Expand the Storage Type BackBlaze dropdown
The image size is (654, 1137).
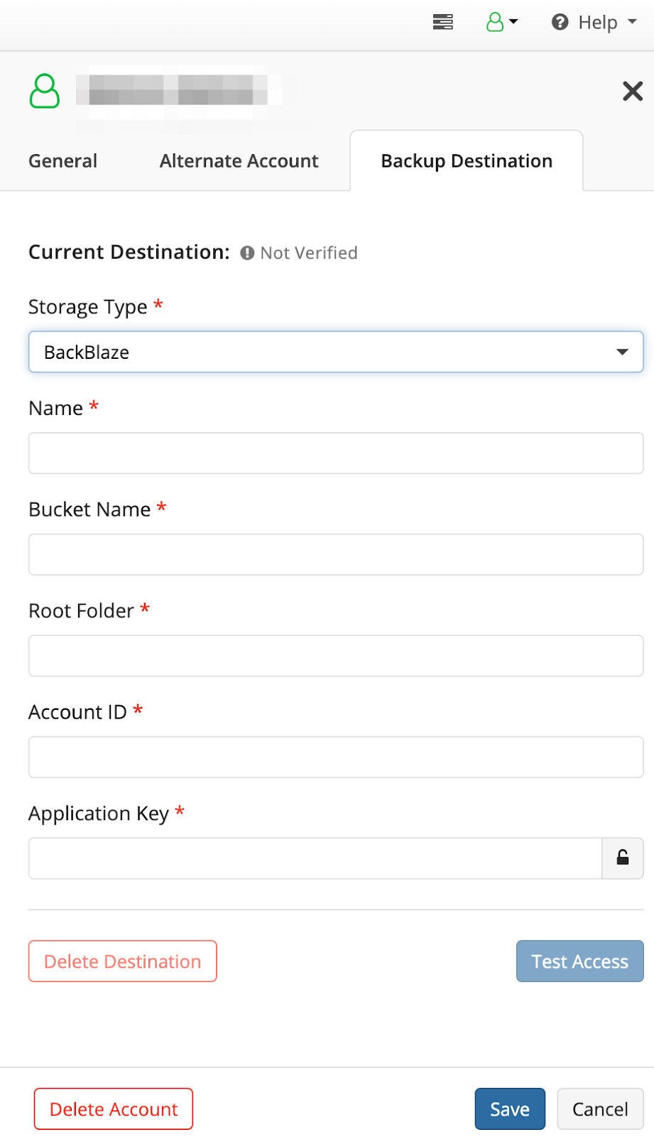click(336, 352)
